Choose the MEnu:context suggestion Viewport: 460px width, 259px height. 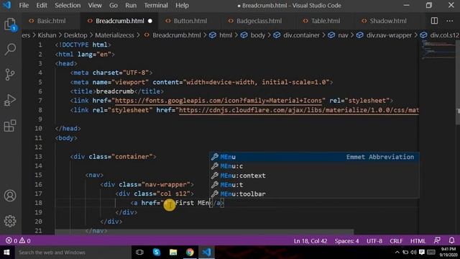tap(314, 176)
